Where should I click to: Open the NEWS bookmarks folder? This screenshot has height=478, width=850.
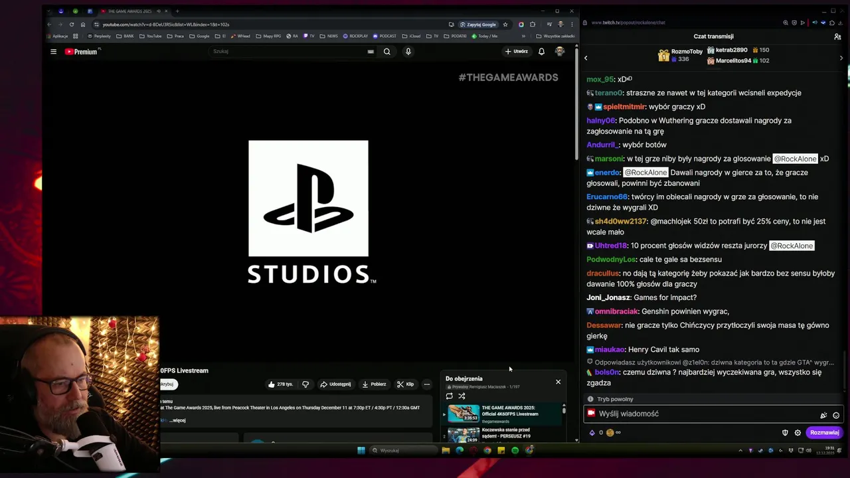tap(329, 37)
